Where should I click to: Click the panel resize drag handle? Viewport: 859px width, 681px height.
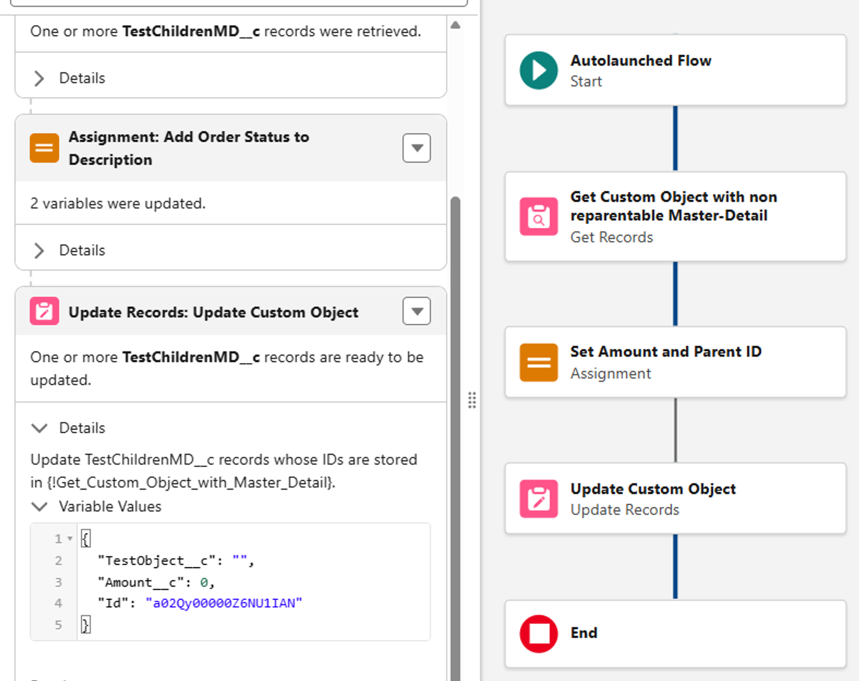(x=472, y=400)
